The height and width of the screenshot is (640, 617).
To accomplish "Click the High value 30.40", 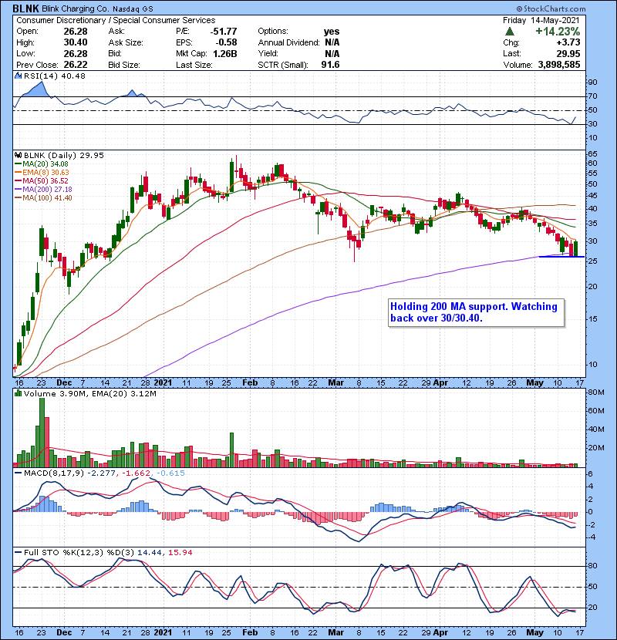I will click(76, 42).
